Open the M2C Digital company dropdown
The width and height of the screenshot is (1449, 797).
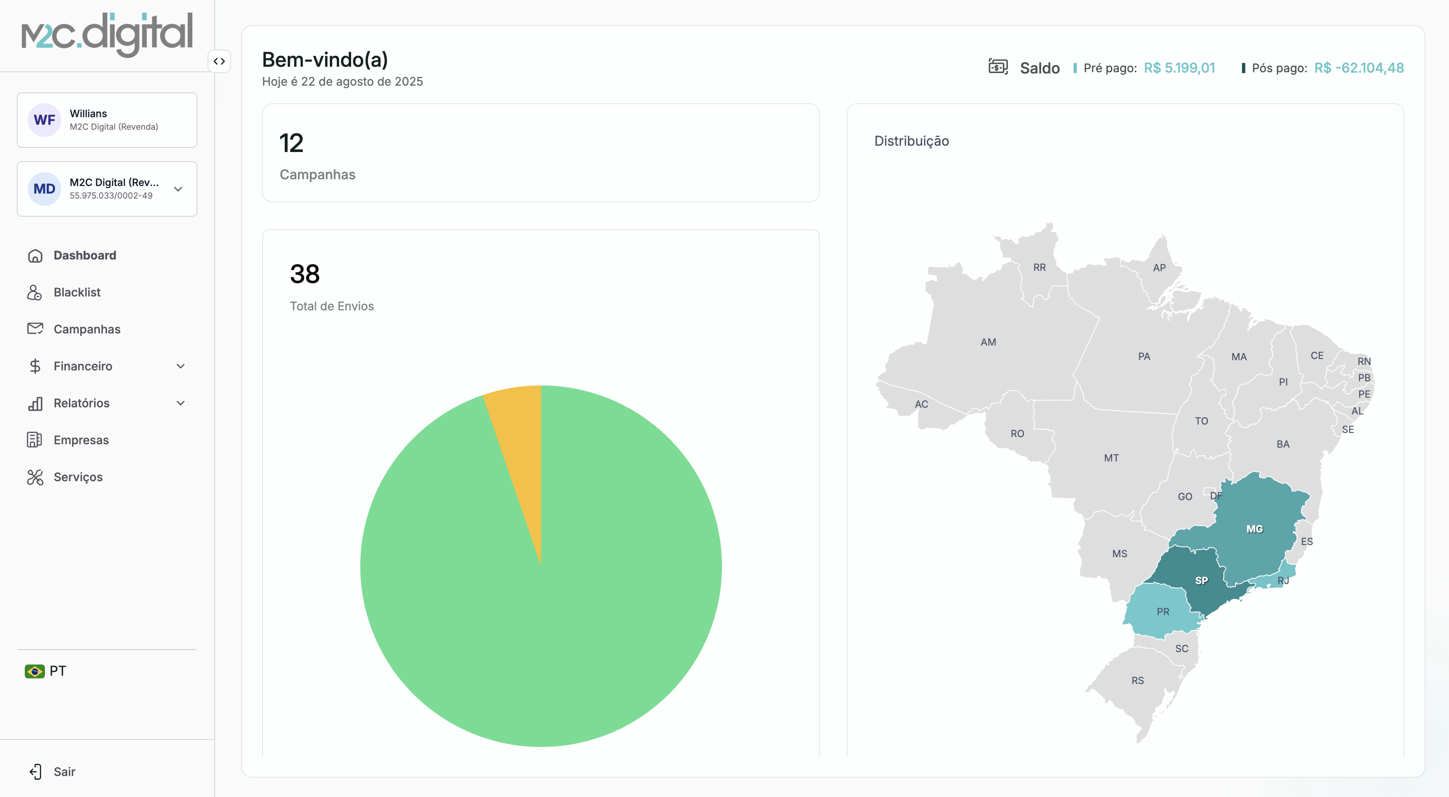click(x=178, y=189)
